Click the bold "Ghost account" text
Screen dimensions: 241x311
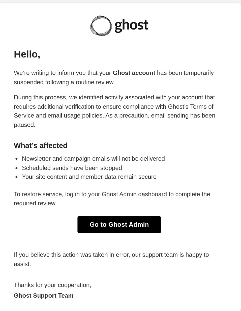[x=134, y=73]
